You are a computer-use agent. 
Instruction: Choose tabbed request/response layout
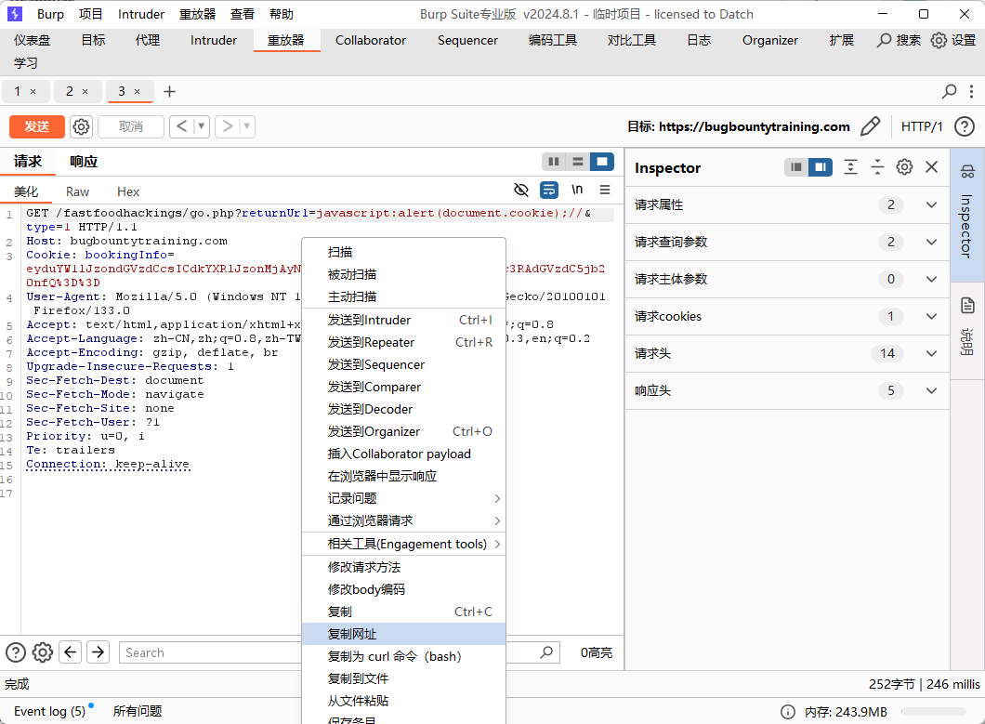coord(602,162)
